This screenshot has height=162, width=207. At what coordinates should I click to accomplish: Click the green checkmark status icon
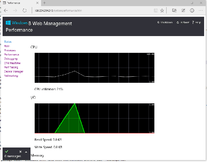tap(7, 151)
